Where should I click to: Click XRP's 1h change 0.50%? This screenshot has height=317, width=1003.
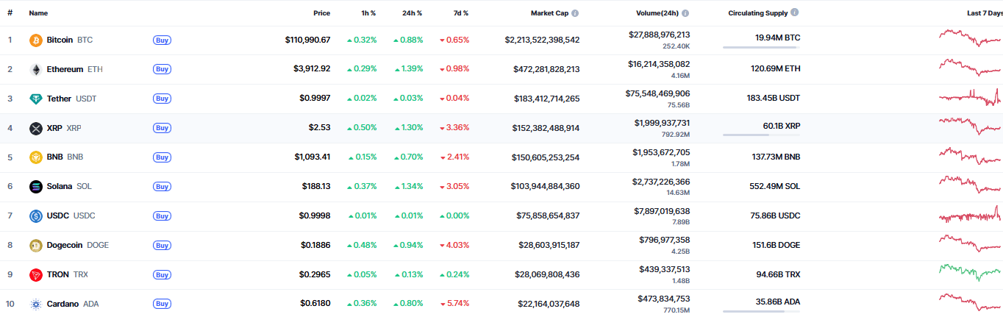[362, 128]
